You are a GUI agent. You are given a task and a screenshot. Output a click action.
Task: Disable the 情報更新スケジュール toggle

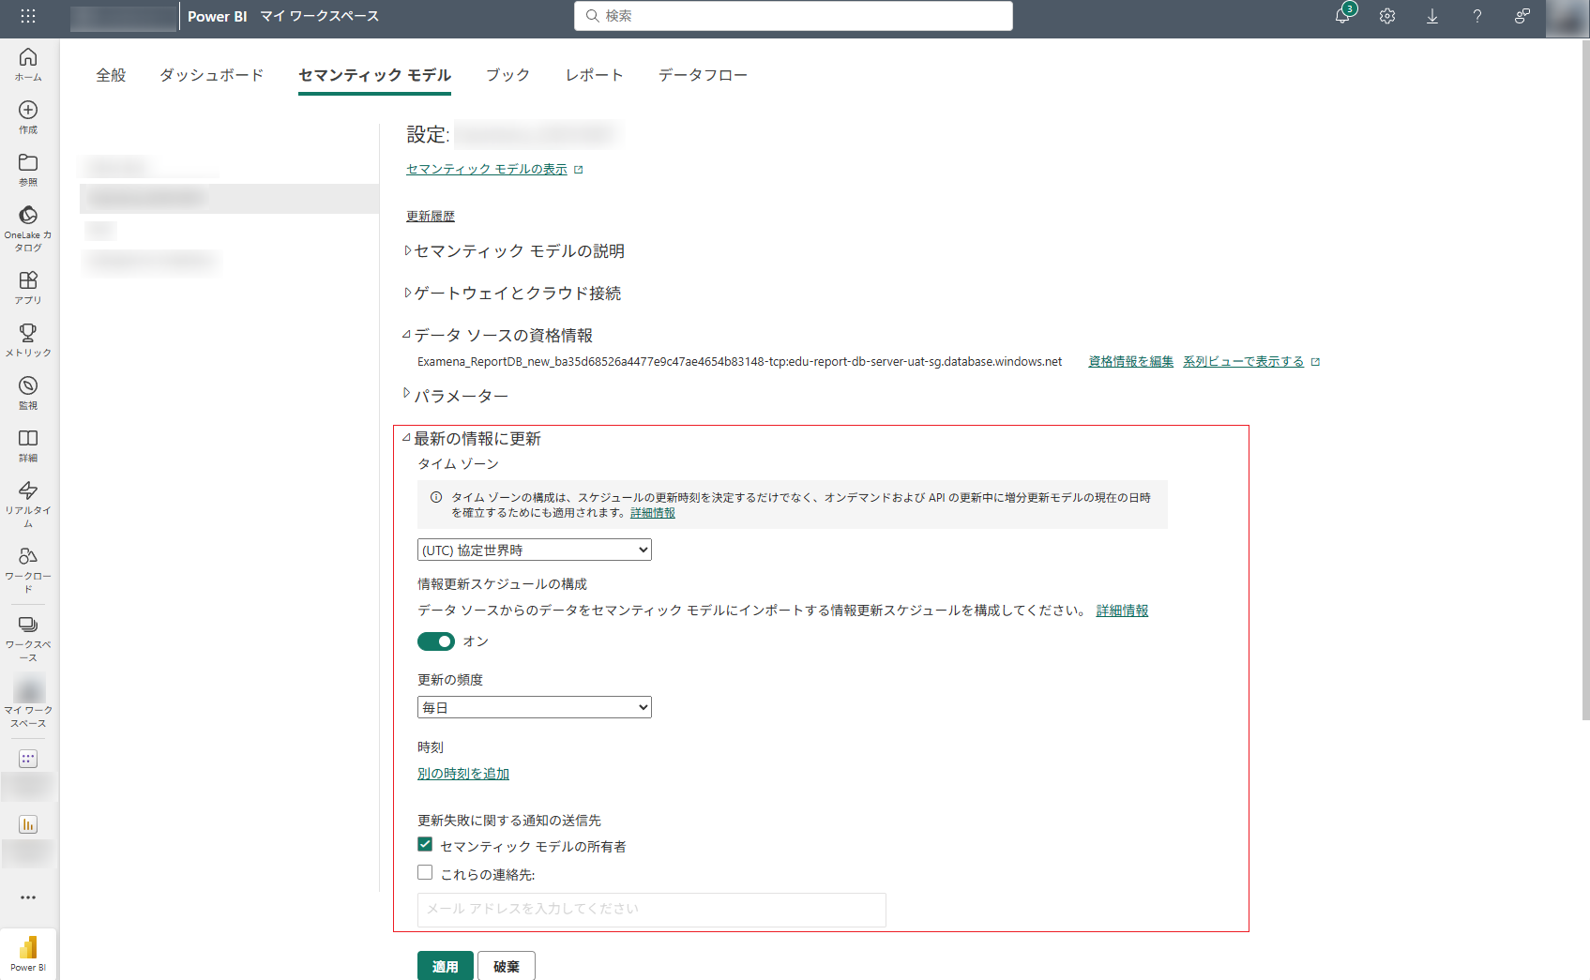click(436, 641)
